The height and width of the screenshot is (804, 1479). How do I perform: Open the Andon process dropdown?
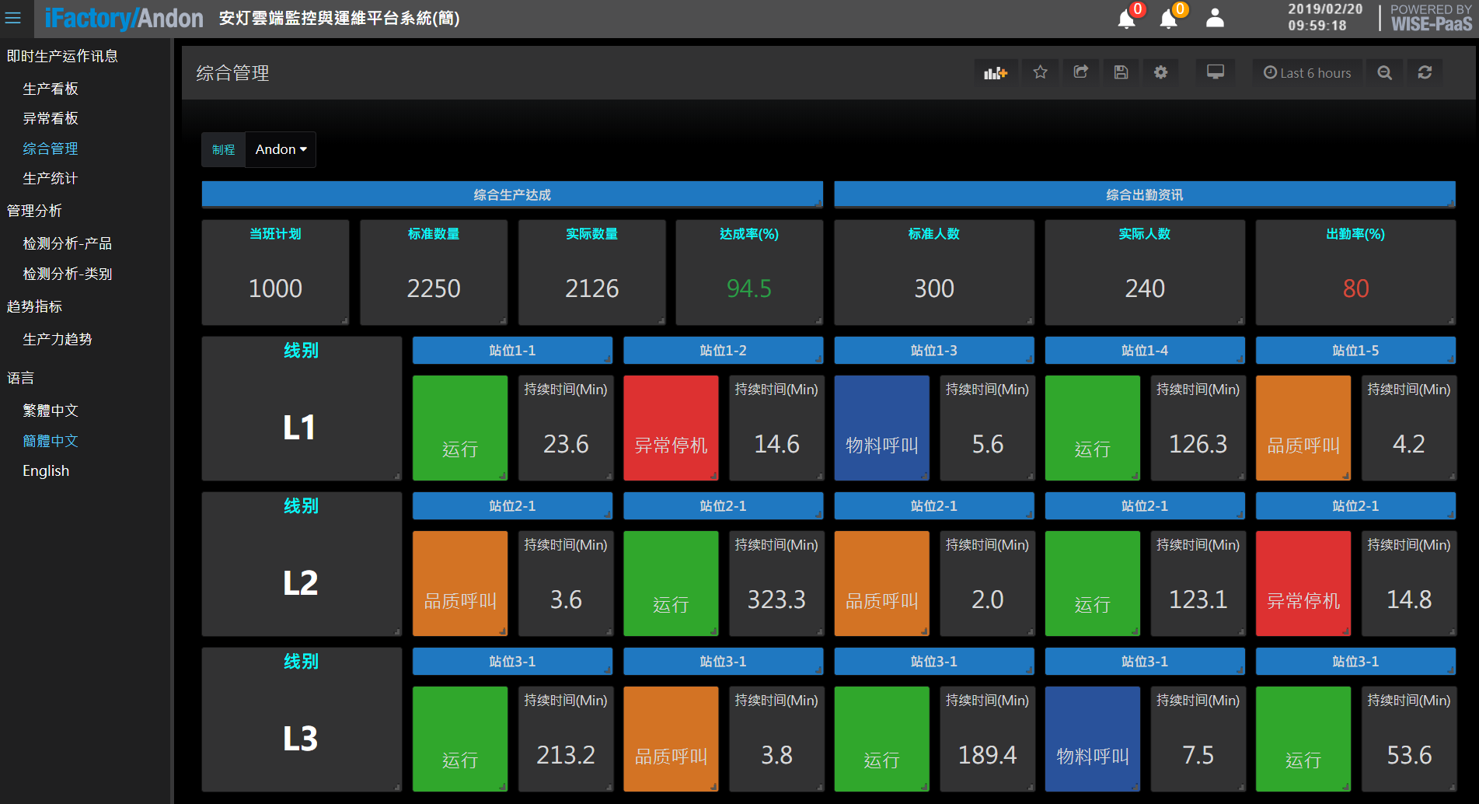coord(281,149)
